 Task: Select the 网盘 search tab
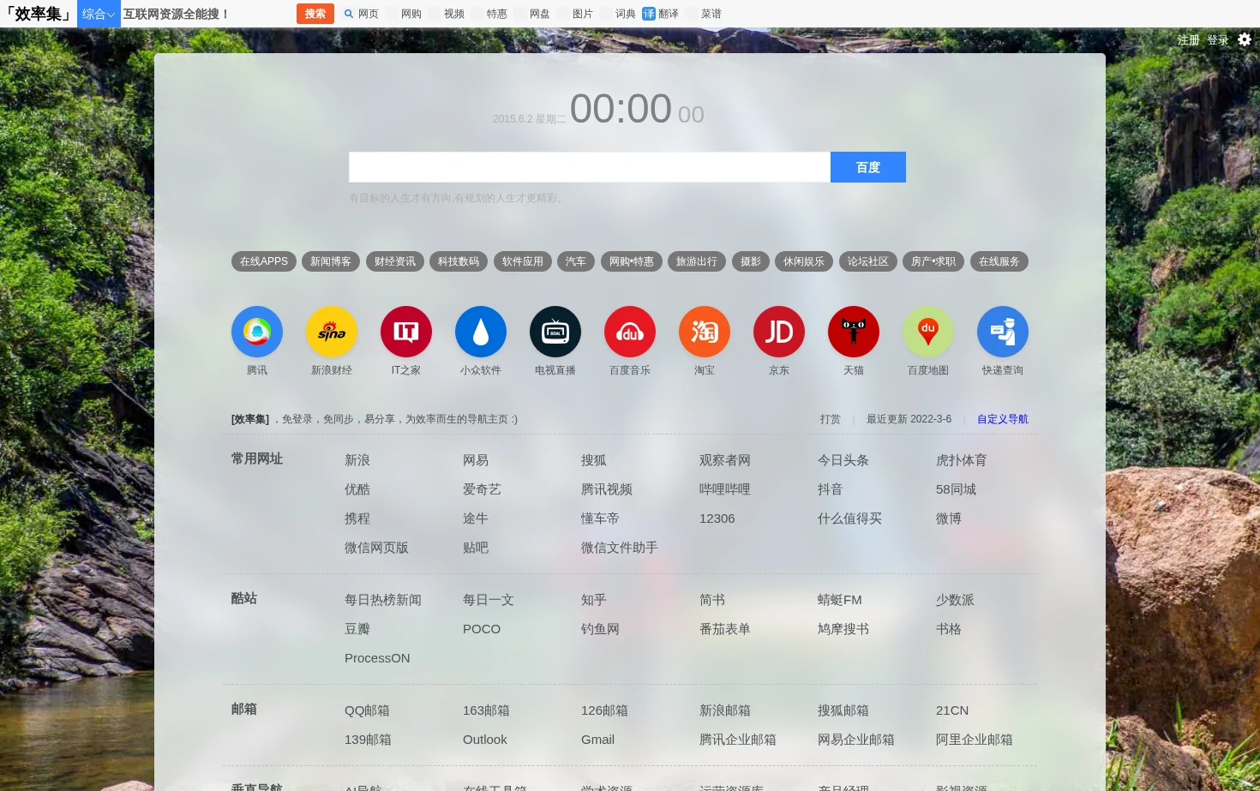click(533, 14)
